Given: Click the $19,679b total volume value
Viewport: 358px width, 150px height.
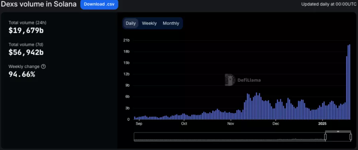Looking at the screenshot, I should (26, 30).
